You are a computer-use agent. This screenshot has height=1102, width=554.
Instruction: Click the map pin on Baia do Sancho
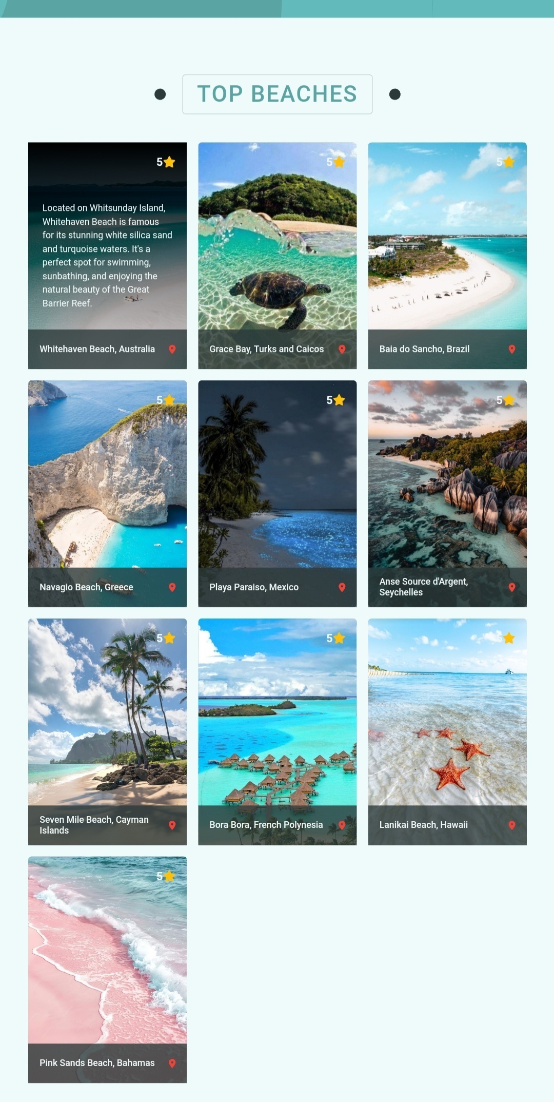(x=512, y=349)
